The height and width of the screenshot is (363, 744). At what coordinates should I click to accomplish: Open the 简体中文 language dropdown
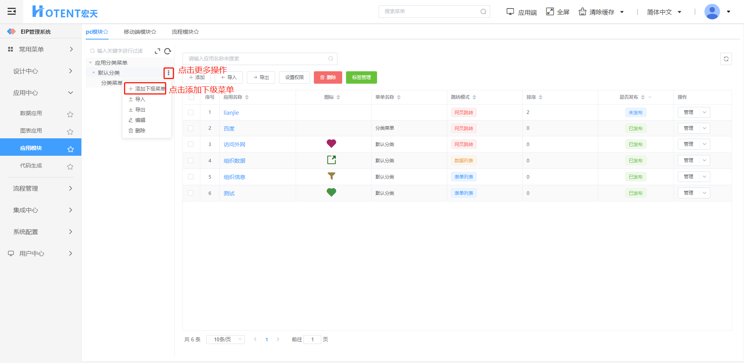click(x=664, y=12)
